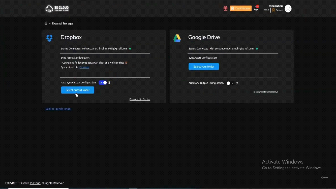Open the notifications bell

256,8
